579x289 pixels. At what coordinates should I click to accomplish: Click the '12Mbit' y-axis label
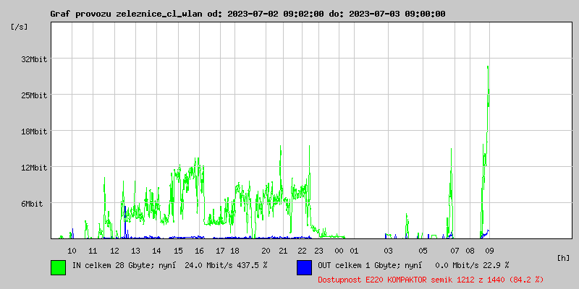coord(34,168)
